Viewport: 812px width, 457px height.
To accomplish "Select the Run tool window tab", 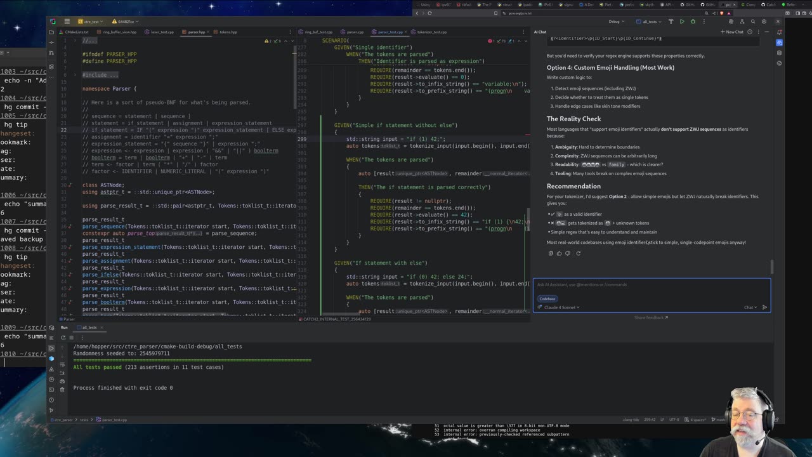I will point(64,328).
